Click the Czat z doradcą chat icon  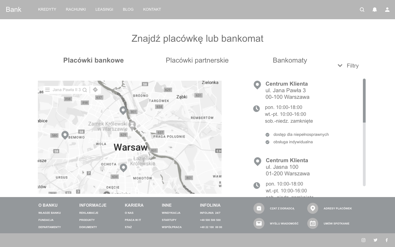259,208
